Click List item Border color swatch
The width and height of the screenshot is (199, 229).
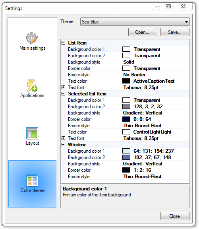pyautogui.click(x=126, y=68)
